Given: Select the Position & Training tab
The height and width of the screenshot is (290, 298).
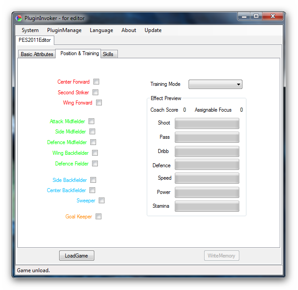Looking at the screenshot, I should pyautogui.click(x=78, y=53).
